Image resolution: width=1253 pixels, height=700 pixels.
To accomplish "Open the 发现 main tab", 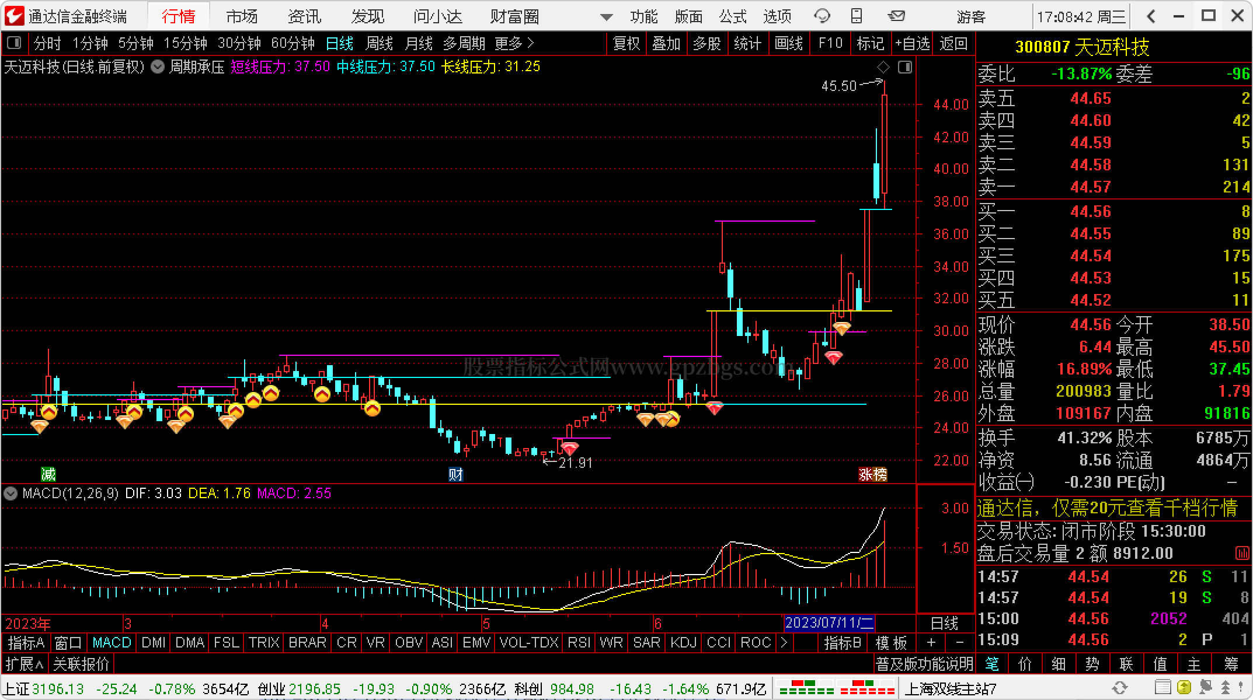I will point(368,16).
